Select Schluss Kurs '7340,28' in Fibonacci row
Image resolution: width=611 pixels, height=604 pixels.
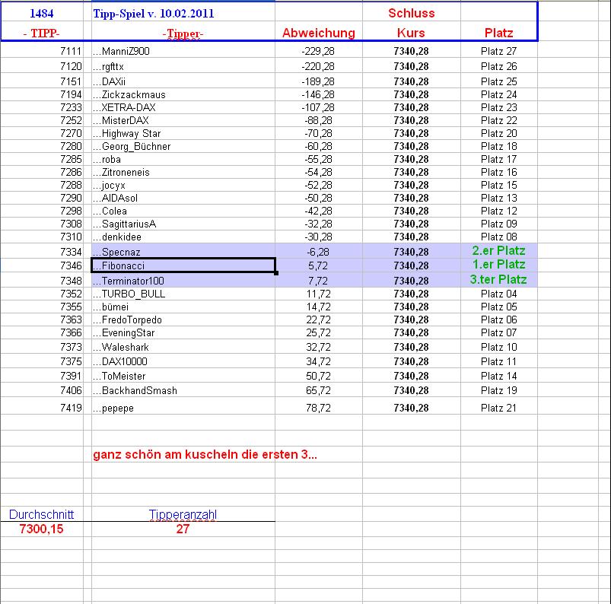[411, 265]
